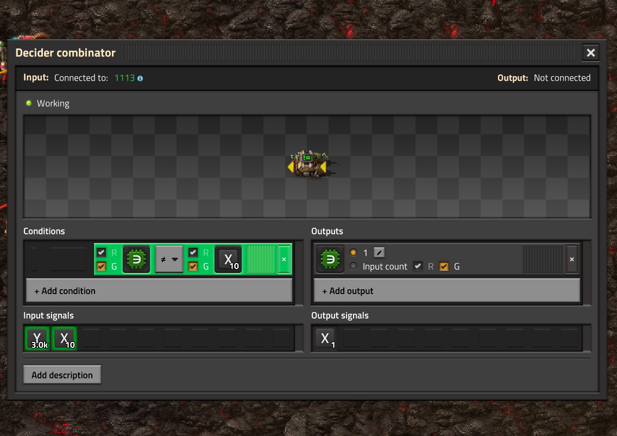Open the pencil edit icon next to output value 1
Viewport: 617px width, 436px height.
(379, 252)
